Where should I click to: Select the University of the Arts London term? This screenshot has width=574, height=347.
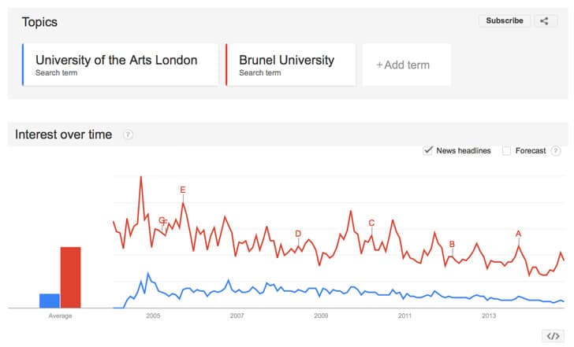coord(121,65)
